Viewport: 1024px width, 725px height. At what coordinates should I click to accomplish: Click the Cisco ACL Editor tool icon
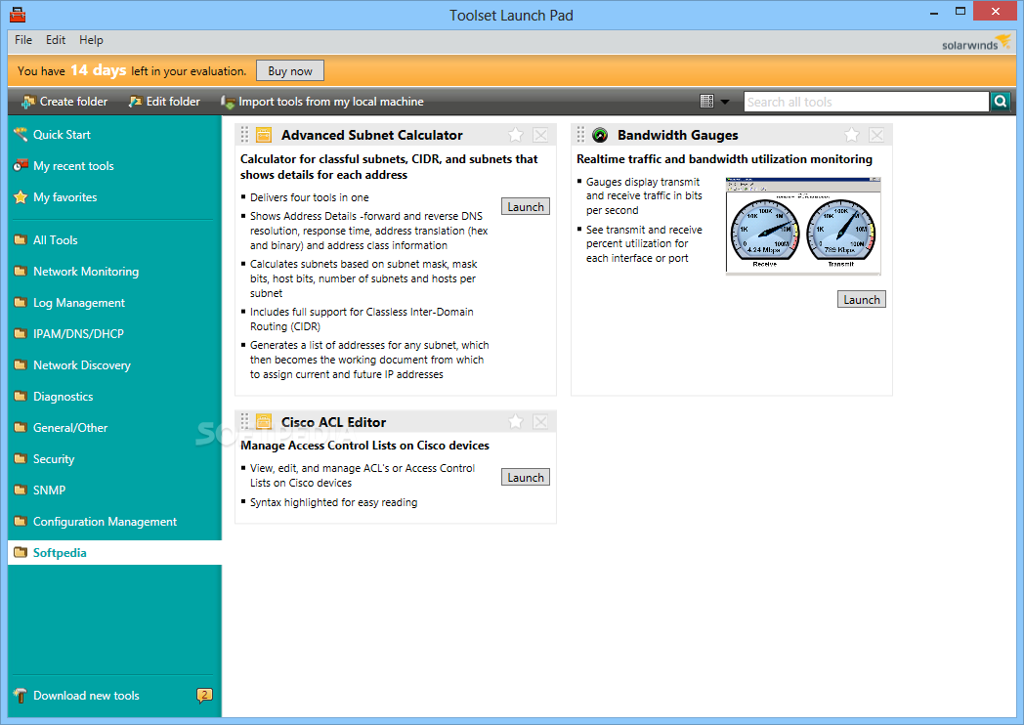[264, 422]
